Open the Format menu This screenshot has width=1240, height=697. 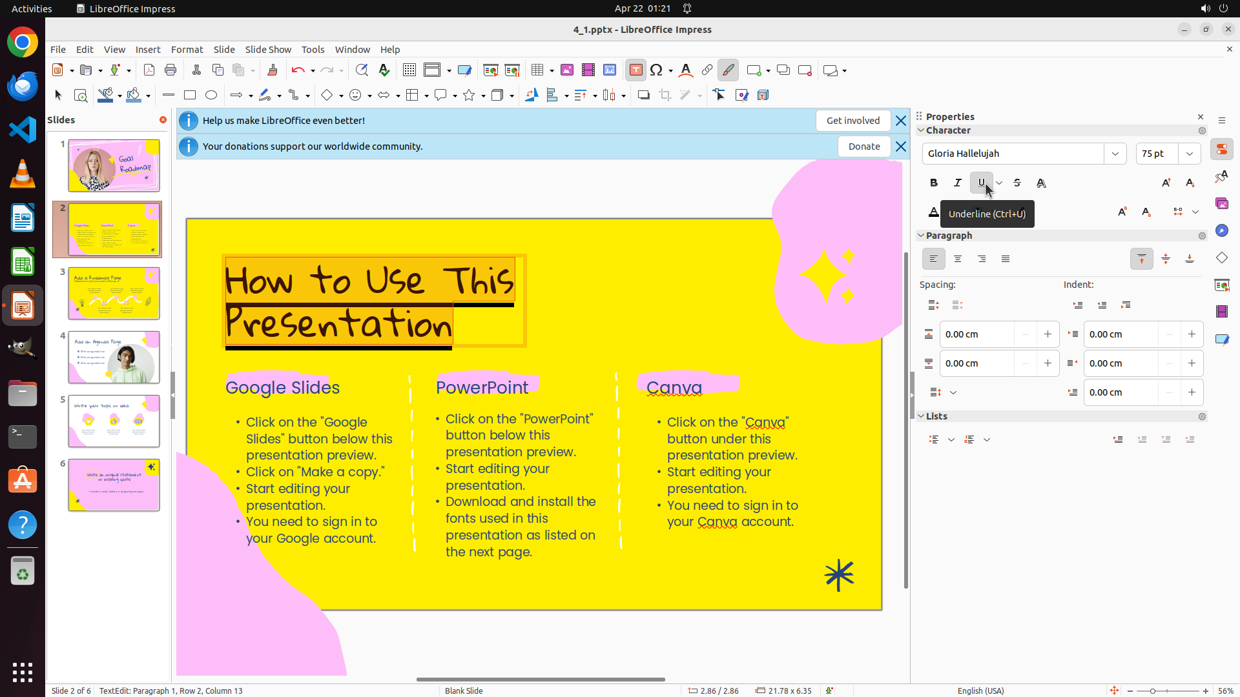pyautogui.click(x=187, y=50)
